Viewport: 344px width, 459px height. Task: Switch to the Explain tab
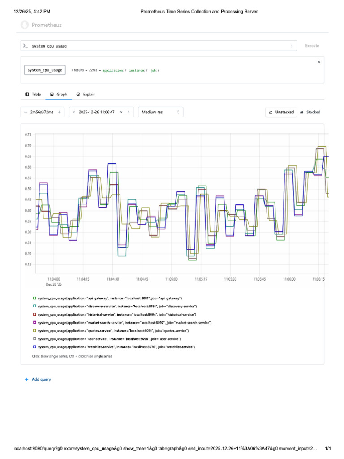[x=86, y=94]
